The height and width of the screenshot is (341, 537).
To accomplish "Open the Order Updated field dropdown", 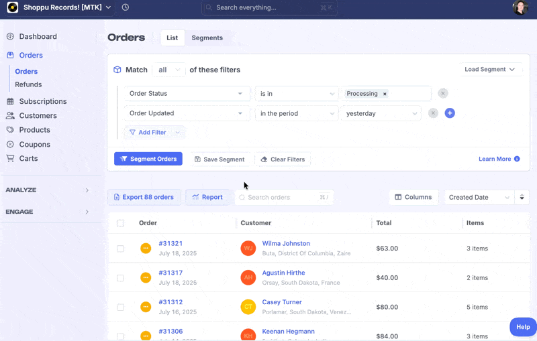I will point(187,113).
